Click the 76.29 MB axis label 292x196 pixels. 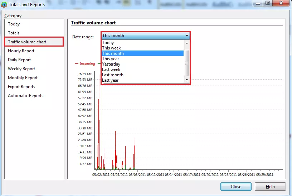[85, 74]
